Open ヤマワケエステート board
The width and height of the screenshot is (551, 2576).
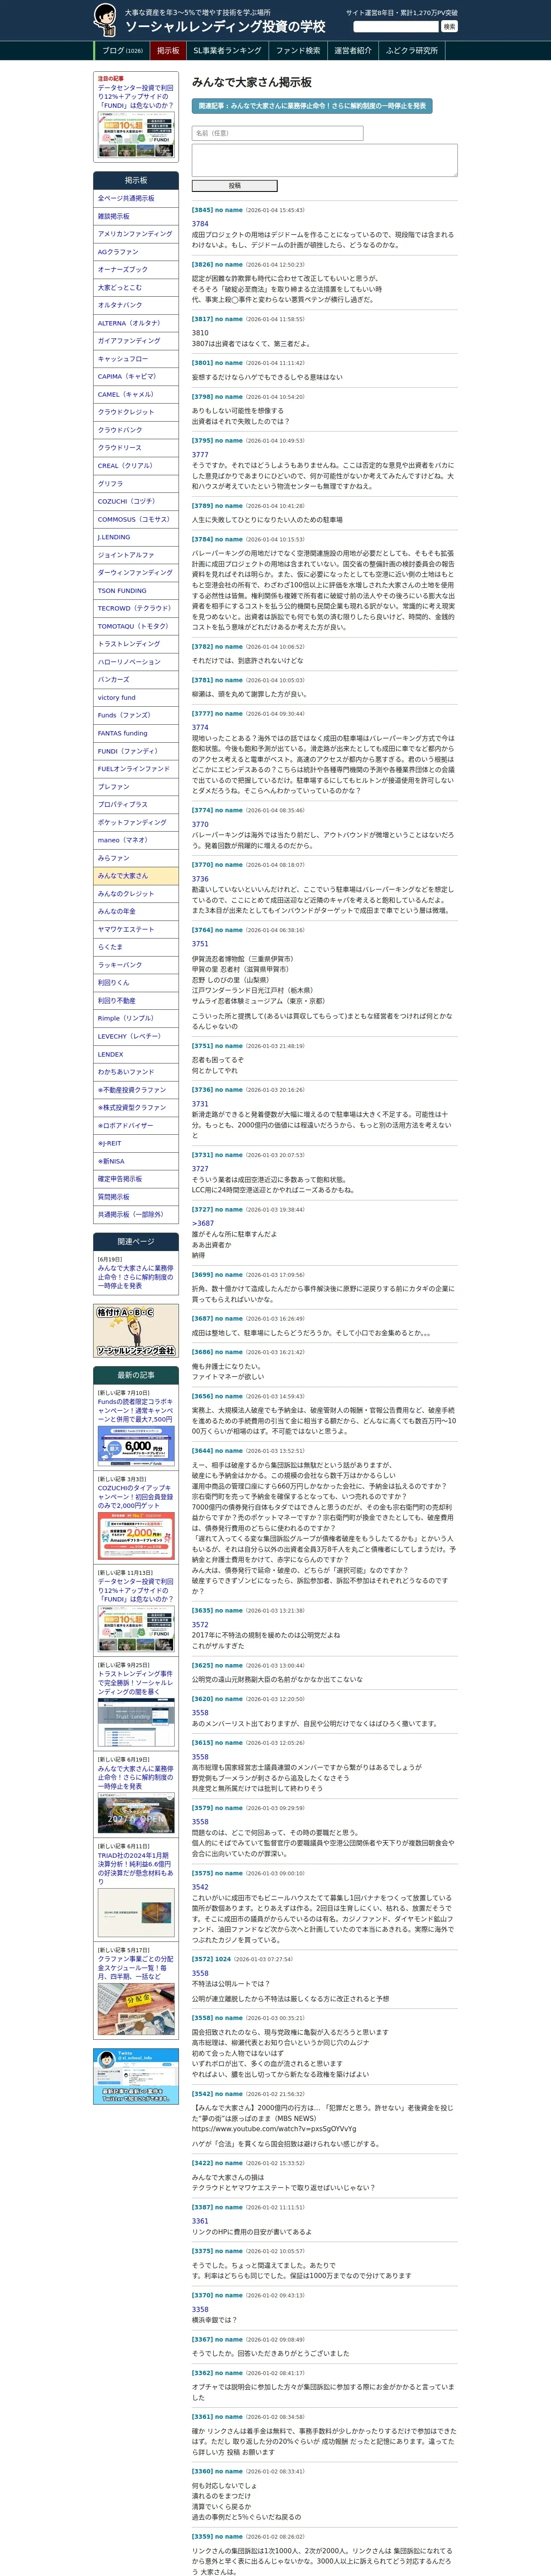point(136,929)
